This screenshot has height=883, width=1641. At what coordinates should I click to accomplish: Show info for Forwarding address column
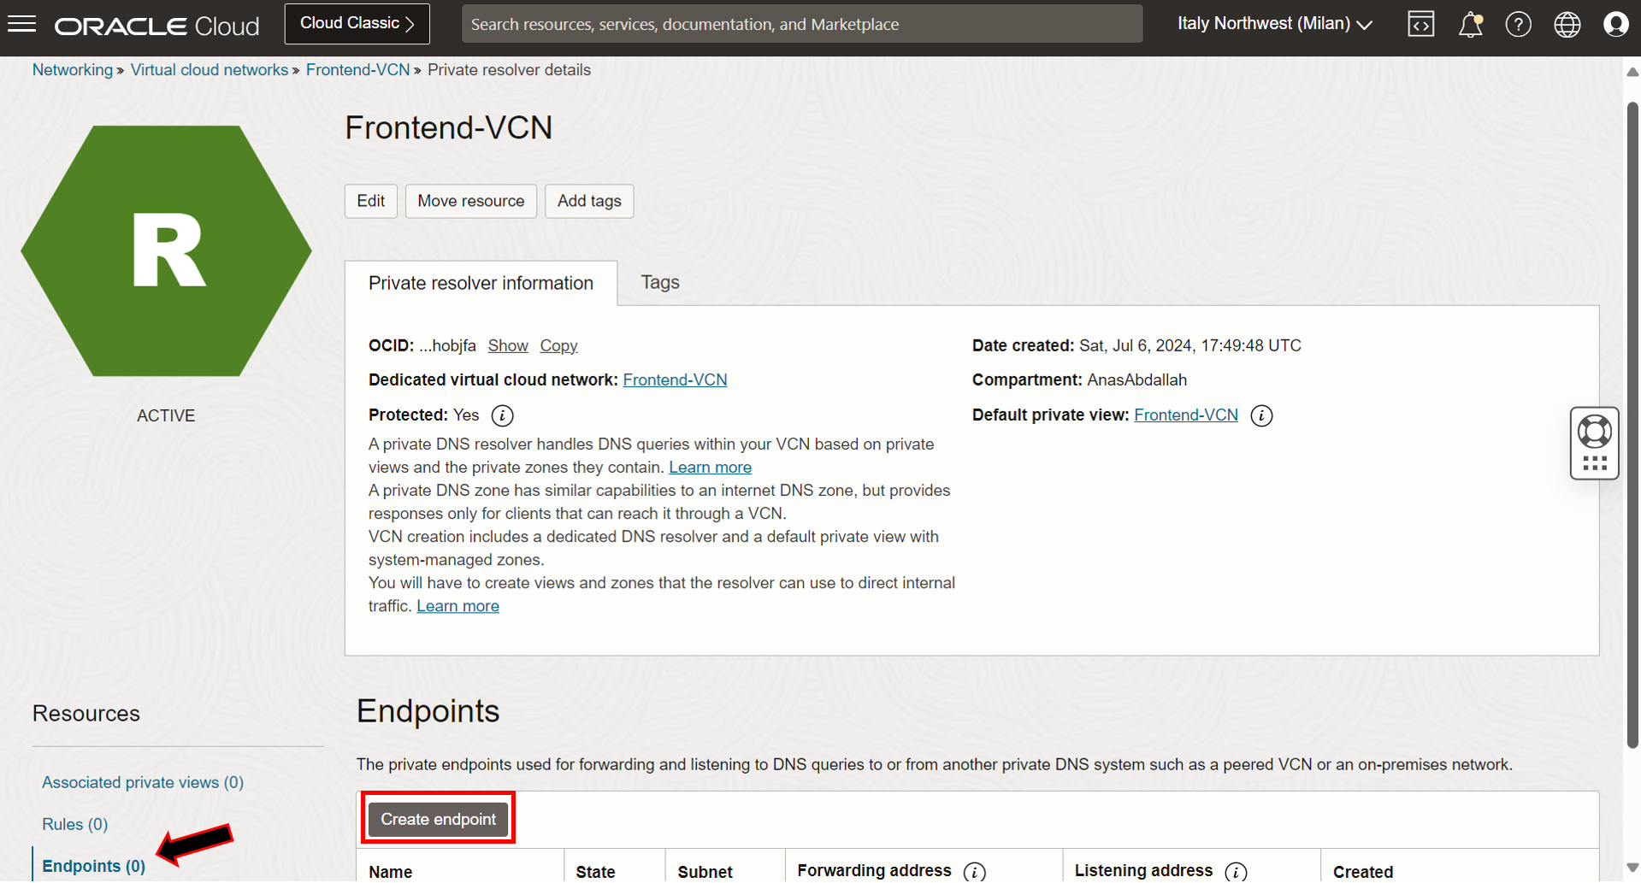coord(974,871)
